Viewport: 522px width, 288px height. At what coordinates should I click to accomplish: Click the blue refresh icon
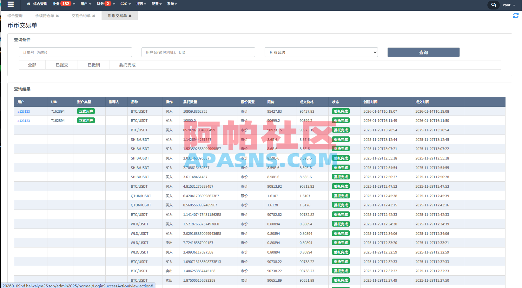[516, 16]
